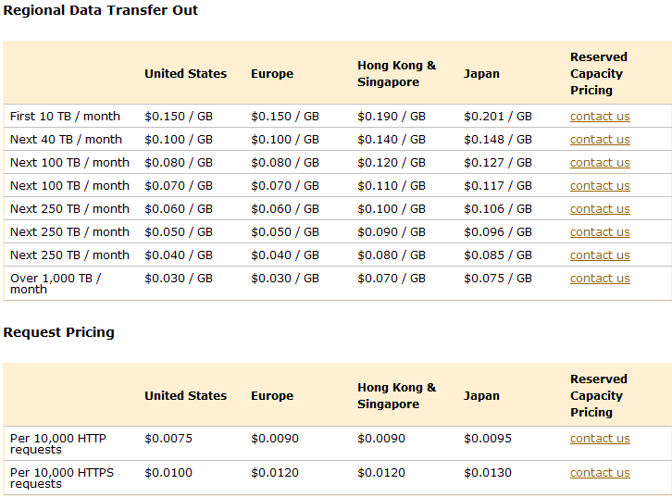The image size is (672, 497).
Task: Click the Over 1,000 TB / month row label
Action: (56, 283)
